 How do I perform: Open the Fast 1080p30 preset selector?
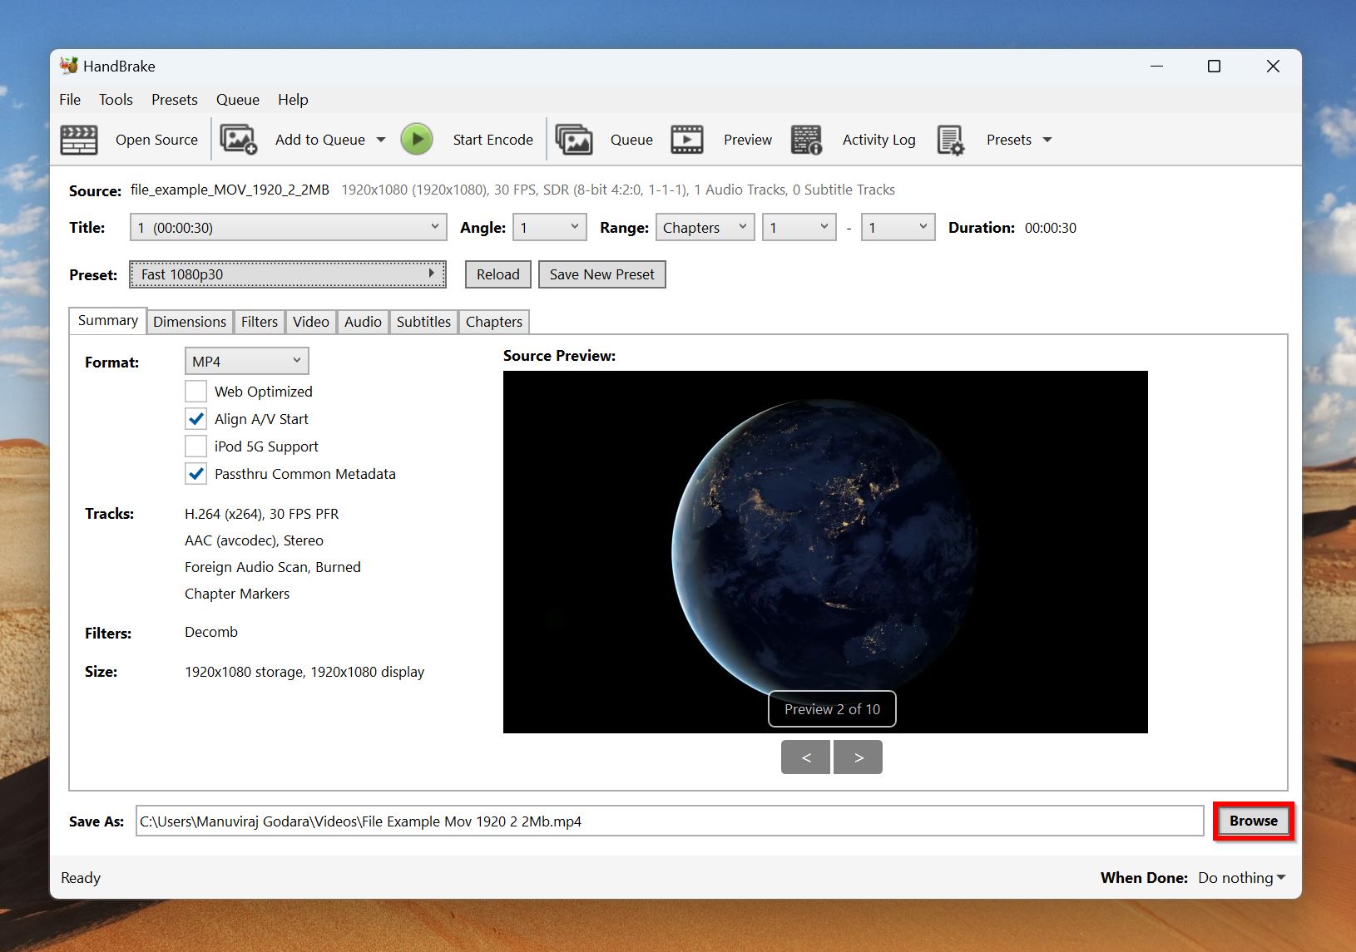(288, 274)
